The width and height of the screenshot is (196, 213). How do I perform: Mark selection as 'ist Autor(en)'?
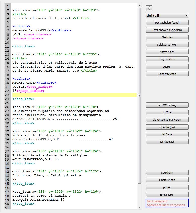(167, 127)
